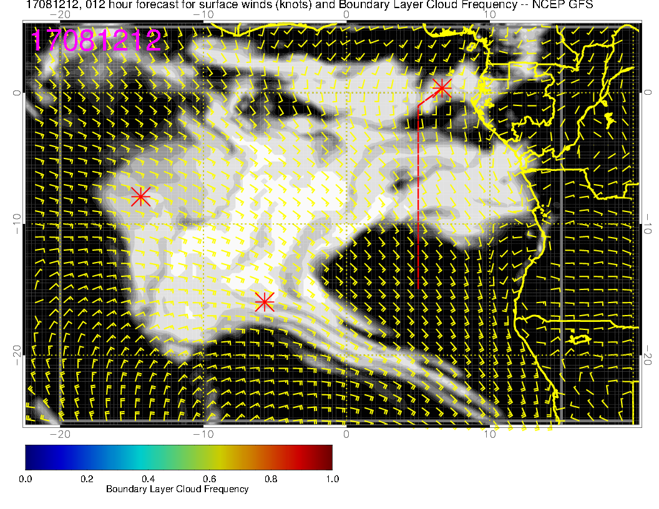Click the 0.2 colorbar tick label
Screen dimensions: 659x509
point(87,479)
